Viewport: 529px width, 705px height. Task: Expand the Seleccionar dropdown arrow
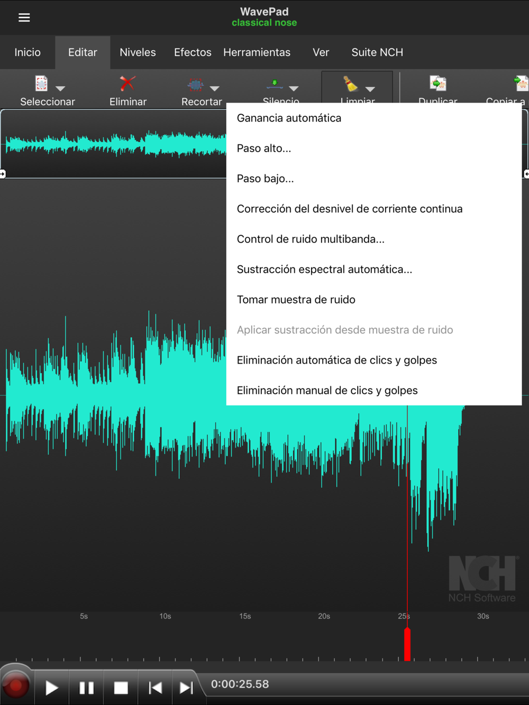click(60, 88)
